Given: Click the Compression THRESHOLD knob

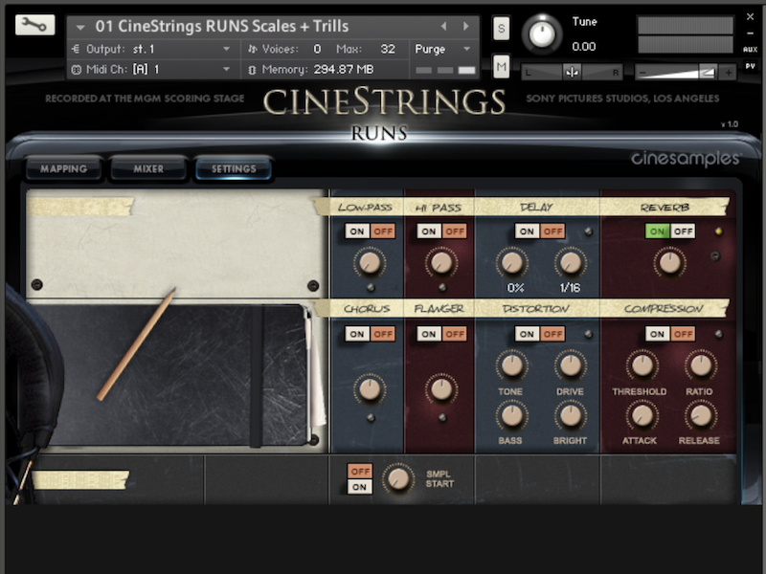Looking at the screenshot, I should [642, 365].
